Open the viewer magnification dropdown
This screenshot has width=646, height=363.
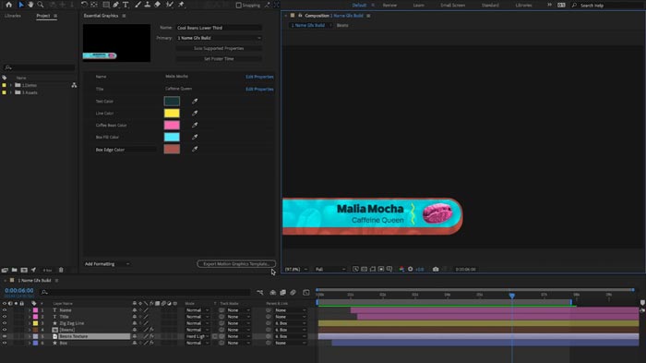(x=296, y=270)
